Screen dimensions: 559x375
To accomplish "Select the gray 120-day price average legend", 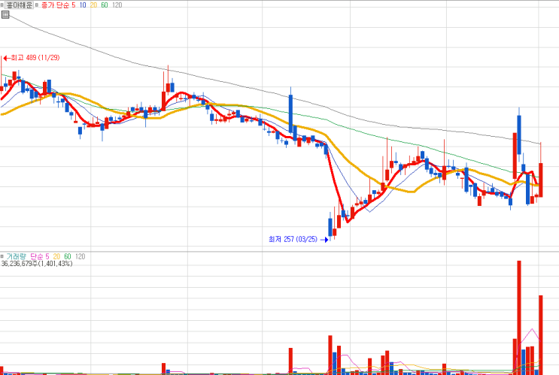I will [x=117, y=5].
